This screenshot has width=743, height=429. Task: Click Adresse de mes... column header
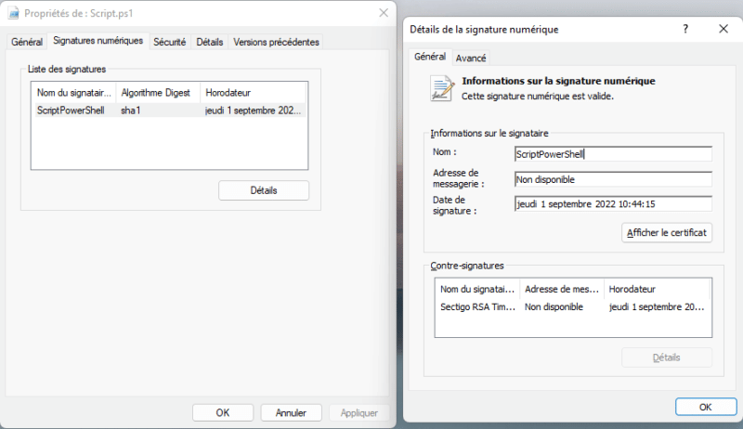click(x=562, y=289)
